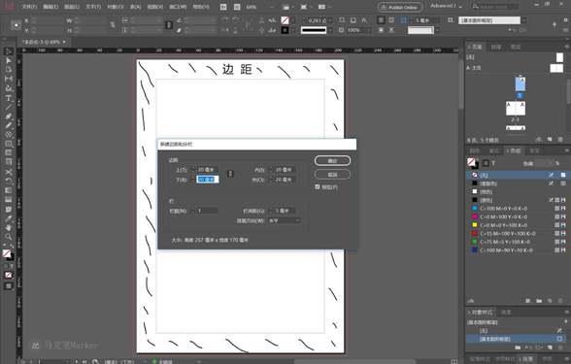Screen dimensions: 571x364
Task: Open the 文字(T) menu
Action: (x=93, y=7)
